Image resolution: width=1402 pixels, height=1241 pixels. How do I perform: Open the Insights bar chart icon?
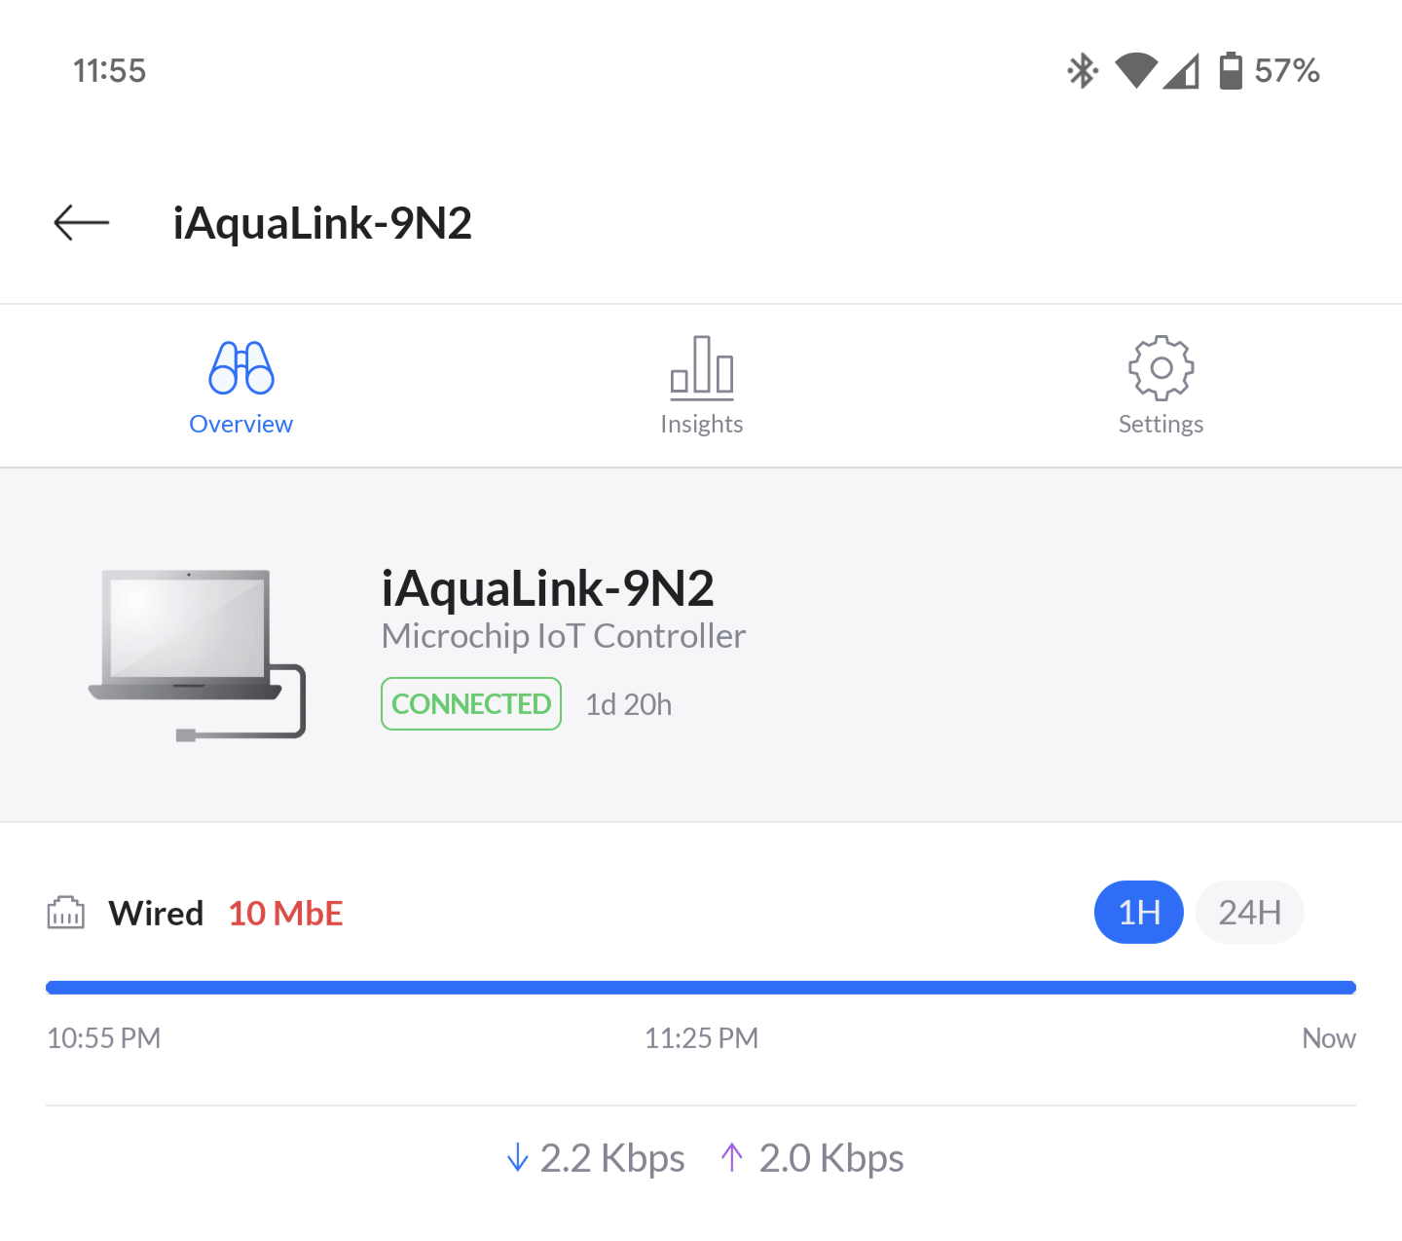(x=702, y=368)
